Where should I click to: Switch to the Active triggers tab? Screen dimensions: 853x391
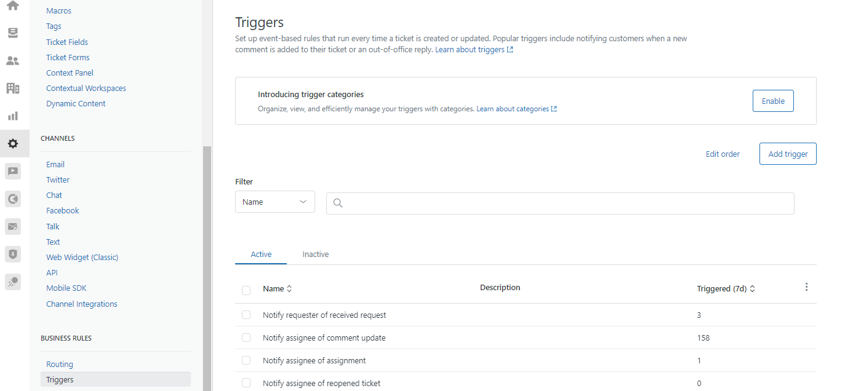[261, 255]
